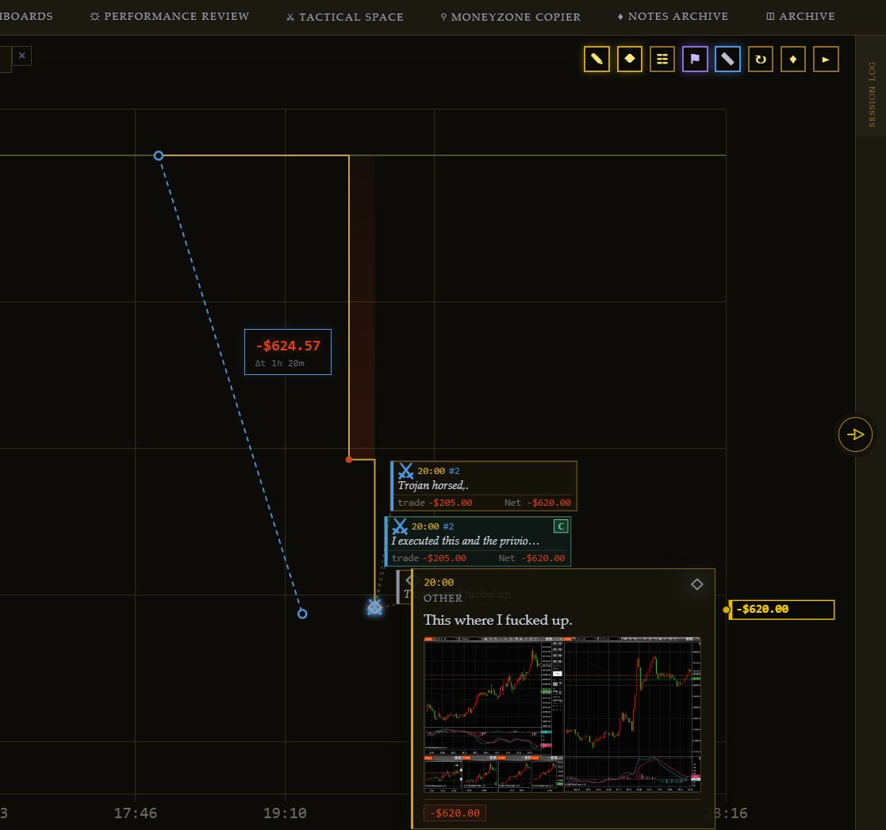Click the small diamond tool button
Image resolution: width=886 pixels, height=830 pixels.
point(792,59)
